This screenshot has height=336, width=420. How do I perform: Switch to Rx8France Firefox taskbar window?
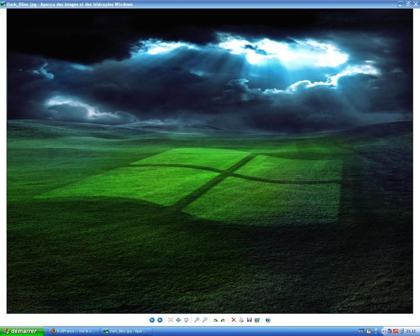[x=74, y=331]
